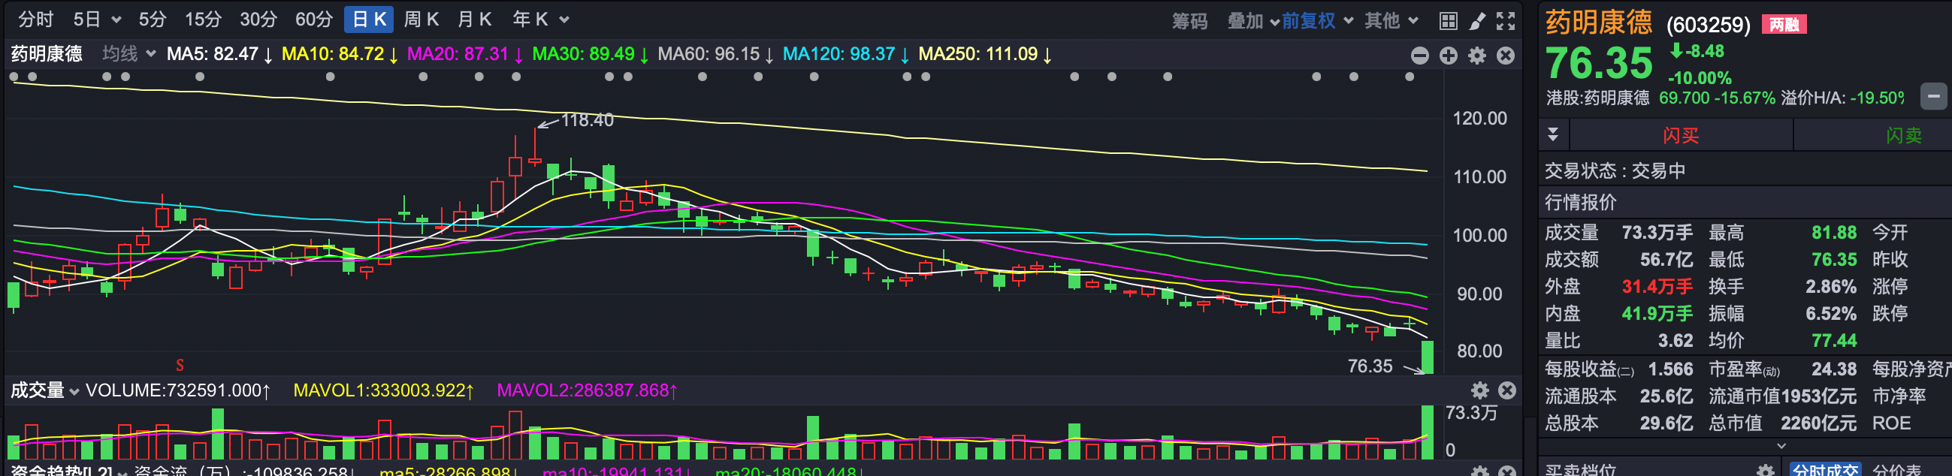Click the MA250: 111.09 indicator label
This screenshot has height=476, width=1952.
pos(985,55)
